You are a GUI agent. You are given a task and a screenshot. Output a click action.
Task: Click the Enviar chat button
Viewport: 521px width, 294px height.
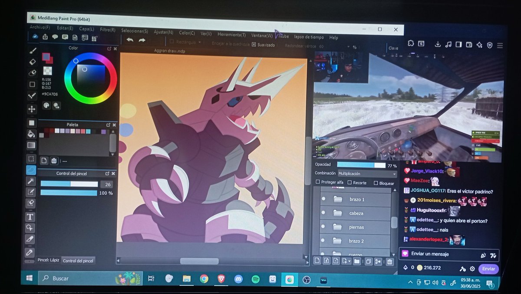coord(488,269)
